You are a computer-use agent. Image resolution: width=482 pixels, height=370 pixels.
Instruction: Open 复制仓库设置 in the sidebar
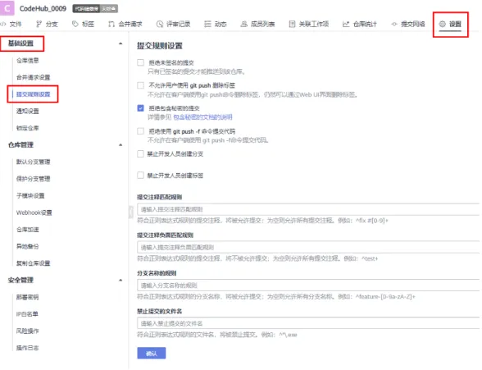pos(33,263)
